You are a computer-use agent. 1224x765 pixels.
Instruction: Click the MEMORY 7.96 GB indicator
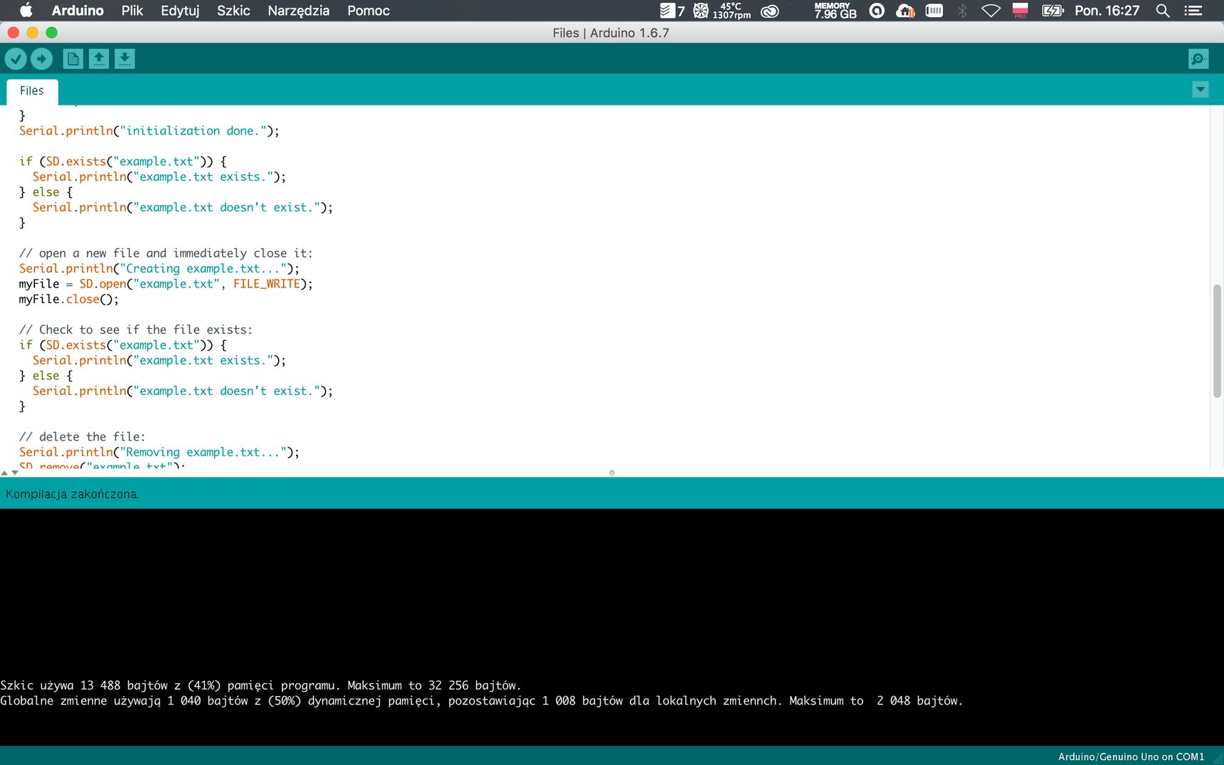pos(835,11)
